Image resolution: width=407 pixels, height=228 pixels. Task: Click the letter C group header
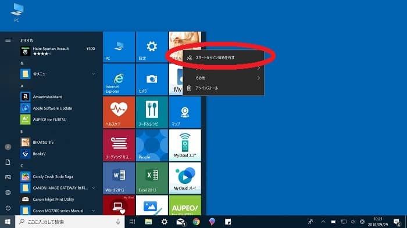(x=22, y=166)
